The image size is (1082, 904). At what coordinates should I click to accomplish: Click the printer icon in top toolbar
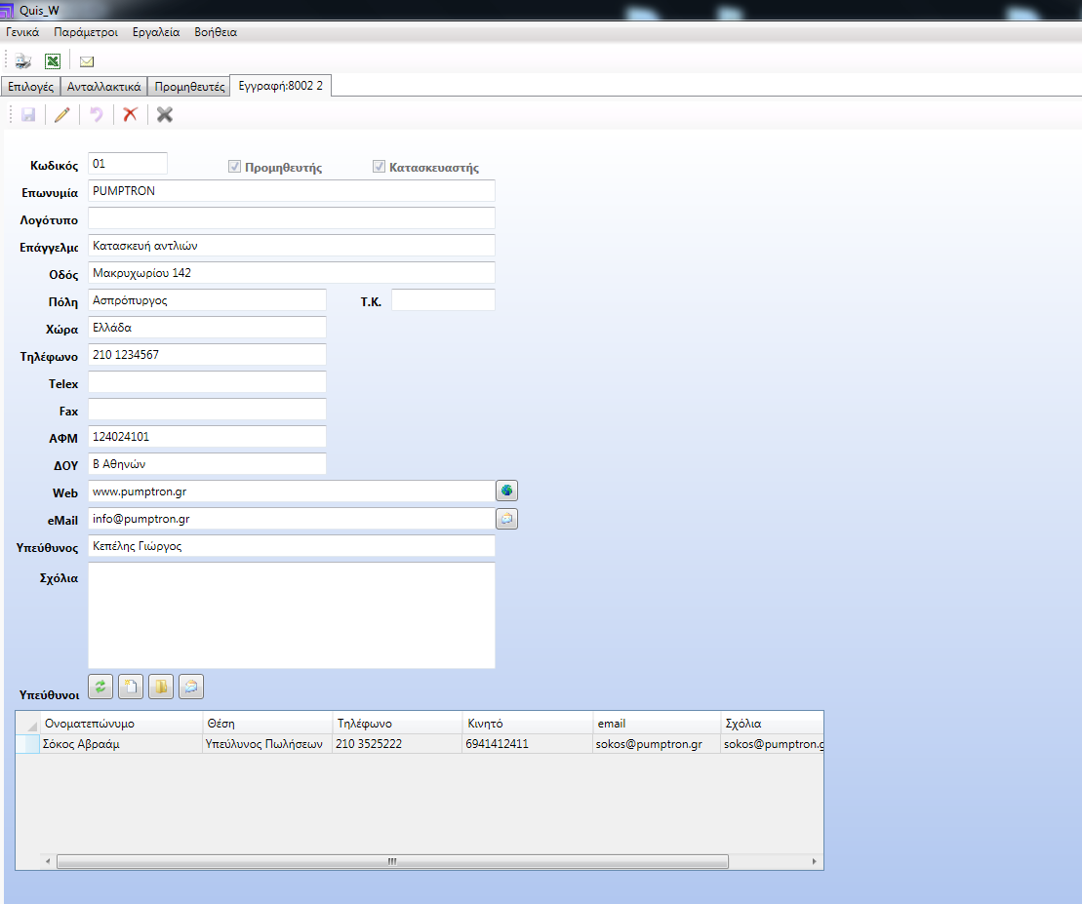tap(22, 61)
